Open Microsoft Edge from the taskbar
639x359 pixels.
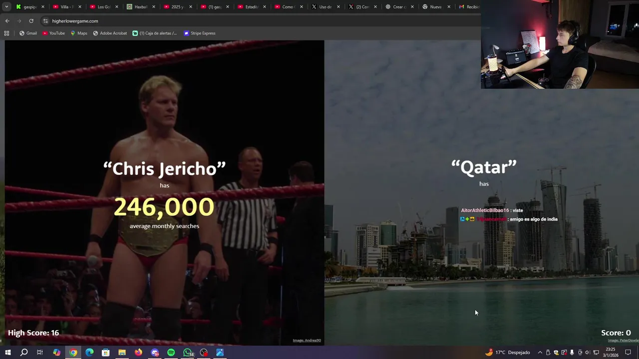tap(89, 353)
